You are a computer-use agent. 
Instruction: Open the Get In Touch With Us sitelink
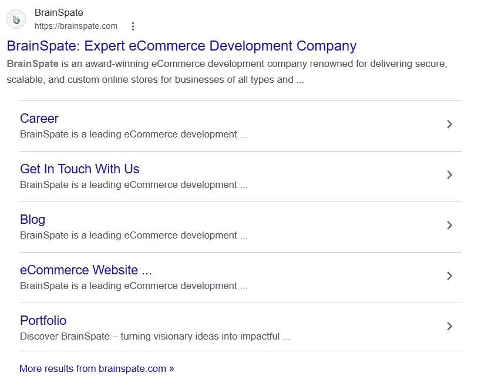tap(79, 169)
